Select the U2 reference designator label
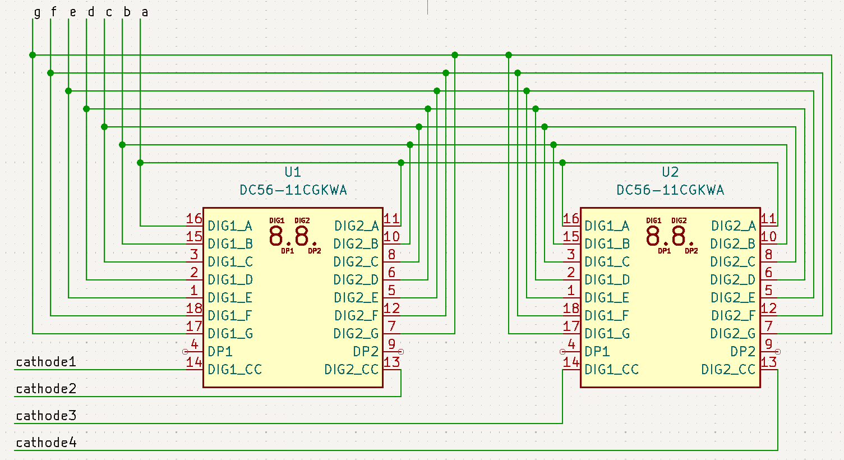This screenshot has height=460, width=844. 670,172
